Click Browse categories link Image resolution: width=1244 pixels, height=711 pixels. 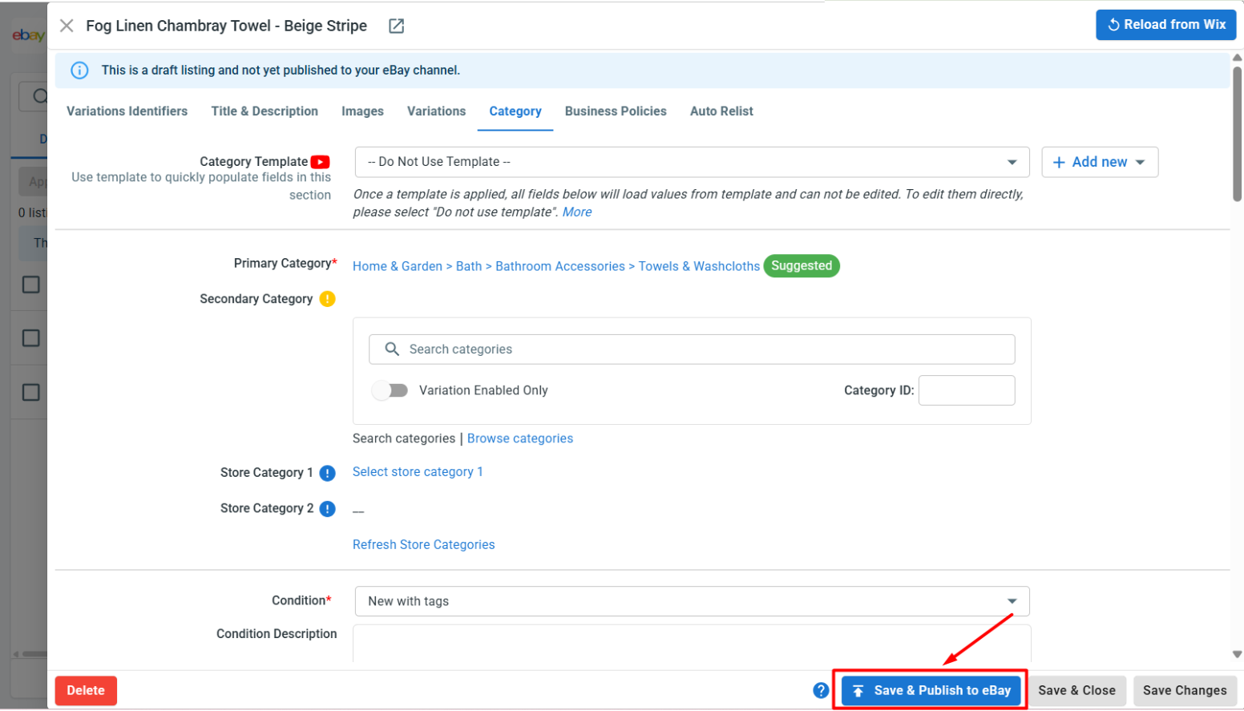(x=520, y=438)
